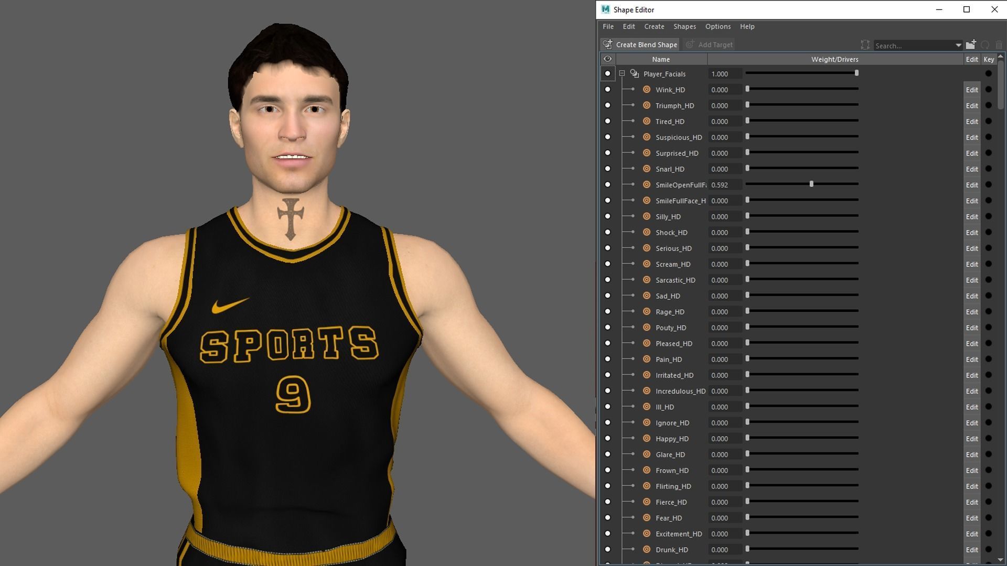Toggle visibility of Happy_HD target
The image size is (1007, 566).
607,438
